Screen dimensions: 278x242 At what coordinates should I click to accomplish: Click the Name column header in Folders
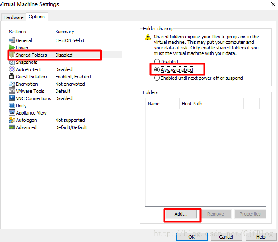pos(162,104)
